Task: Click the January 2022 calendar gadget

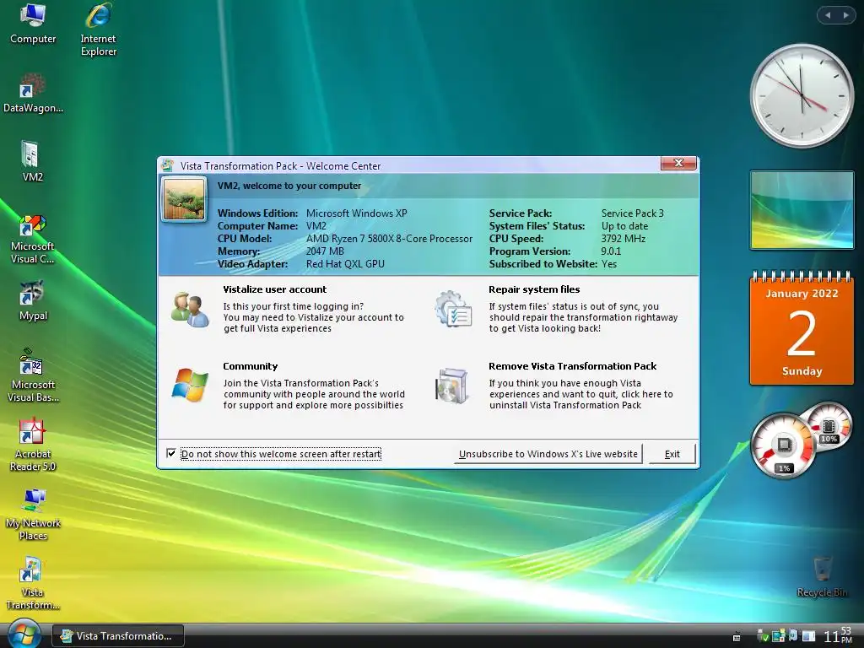Action: [x=802, y=328]
